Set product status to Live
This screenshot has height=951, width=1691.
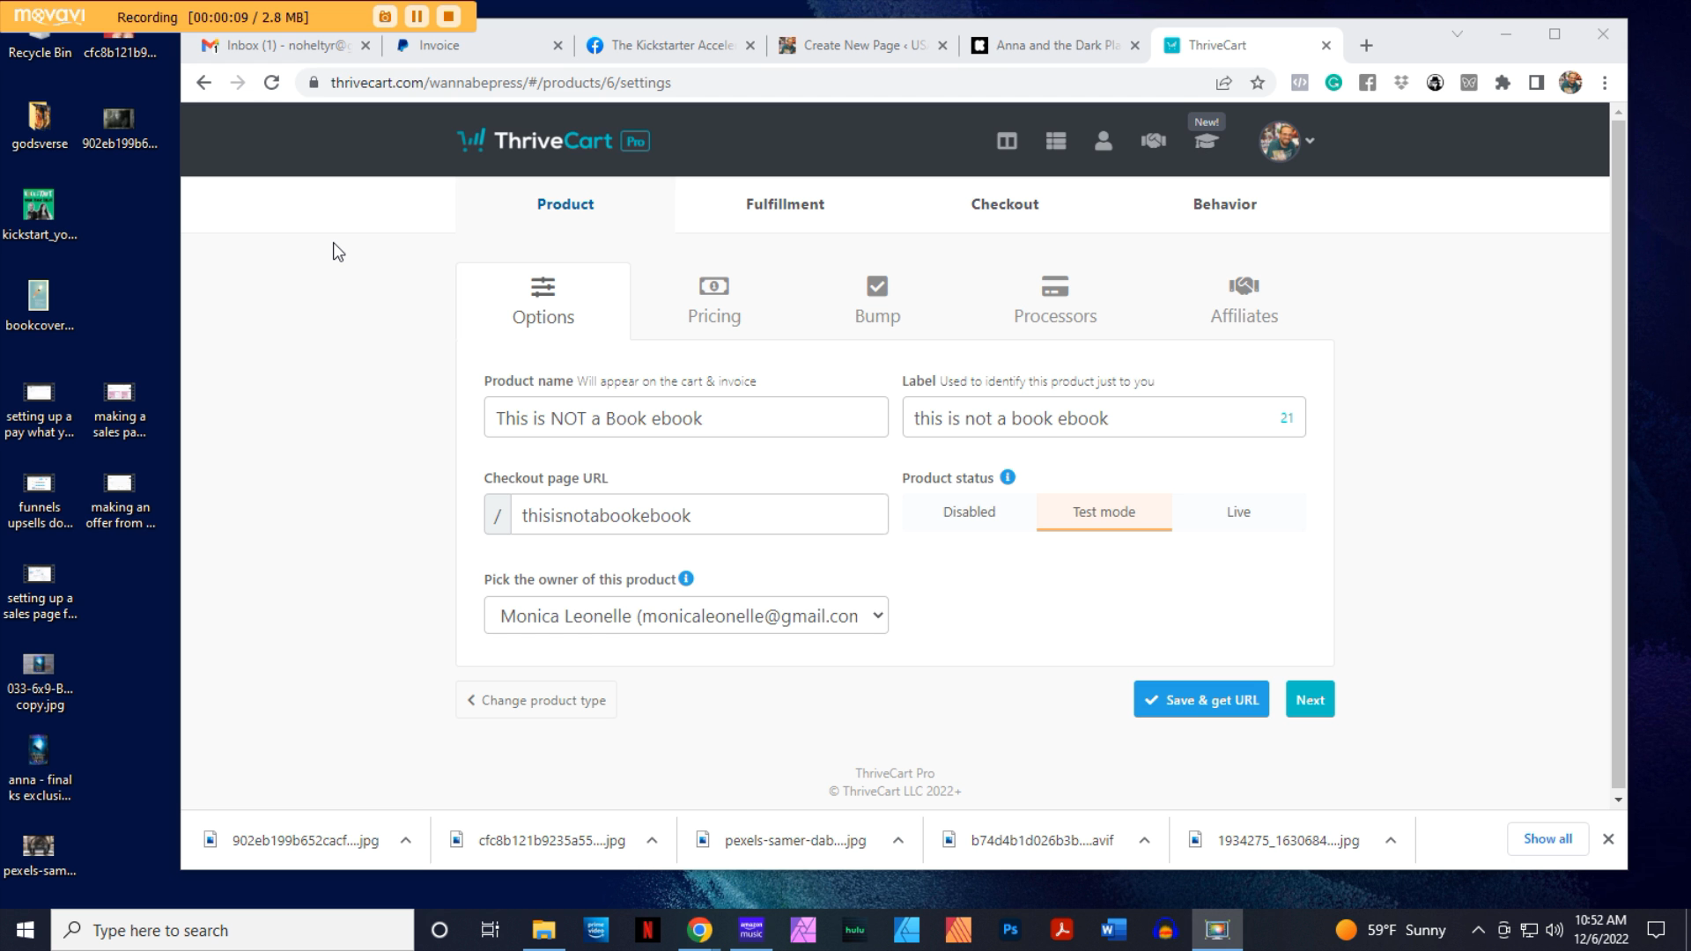[1238, 512]
